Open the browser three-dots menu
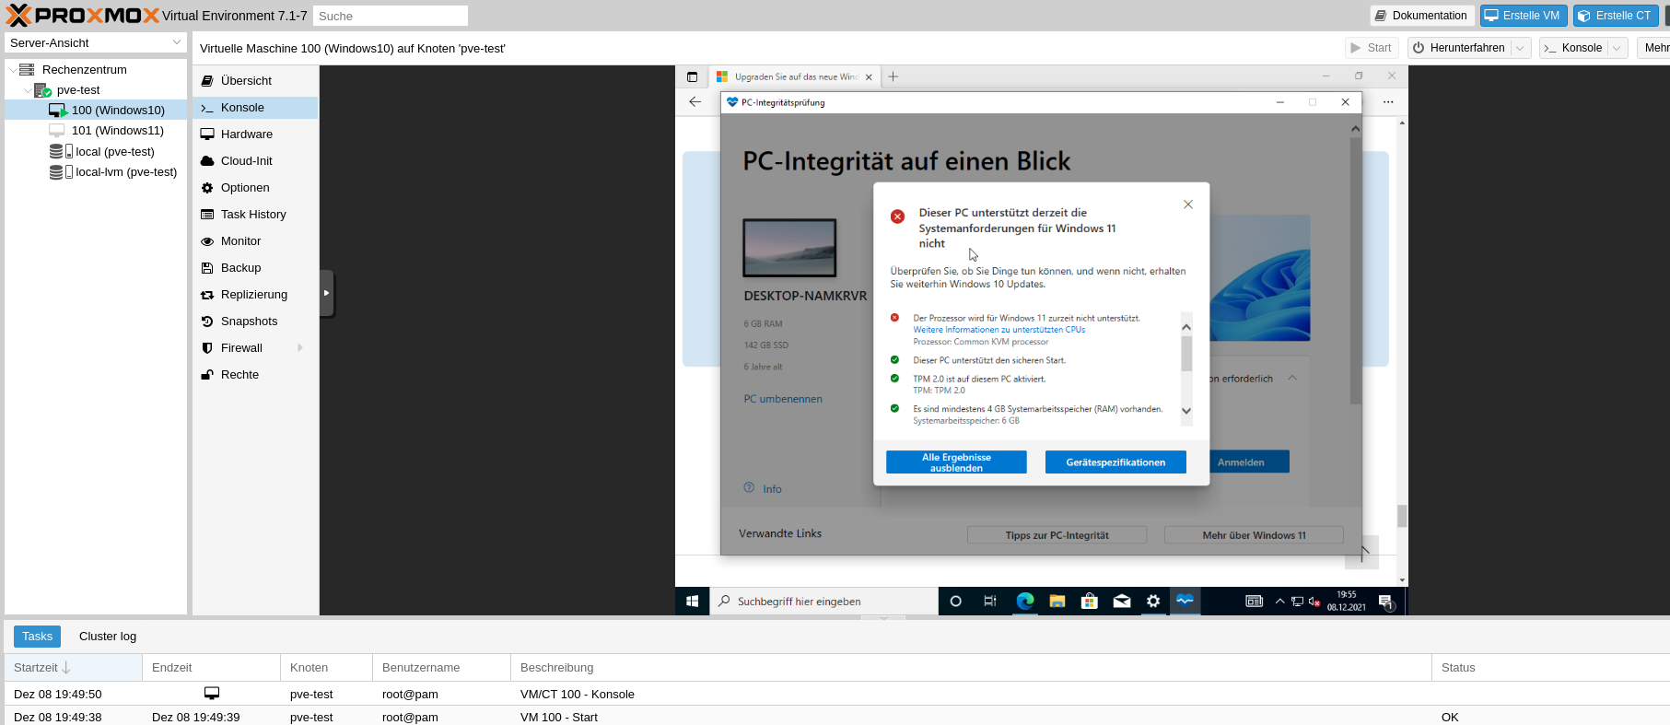The image size is (1670, 725). pyautogui.click(x=1388, y=102)
